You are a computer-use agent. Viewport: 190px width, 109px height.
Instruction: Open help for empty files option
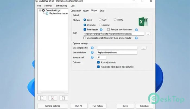tap(136, 38)
